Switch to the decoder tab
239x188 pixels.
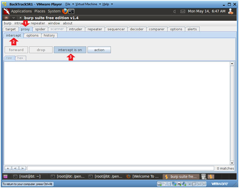pyautogui.click(x=137, y=29)
